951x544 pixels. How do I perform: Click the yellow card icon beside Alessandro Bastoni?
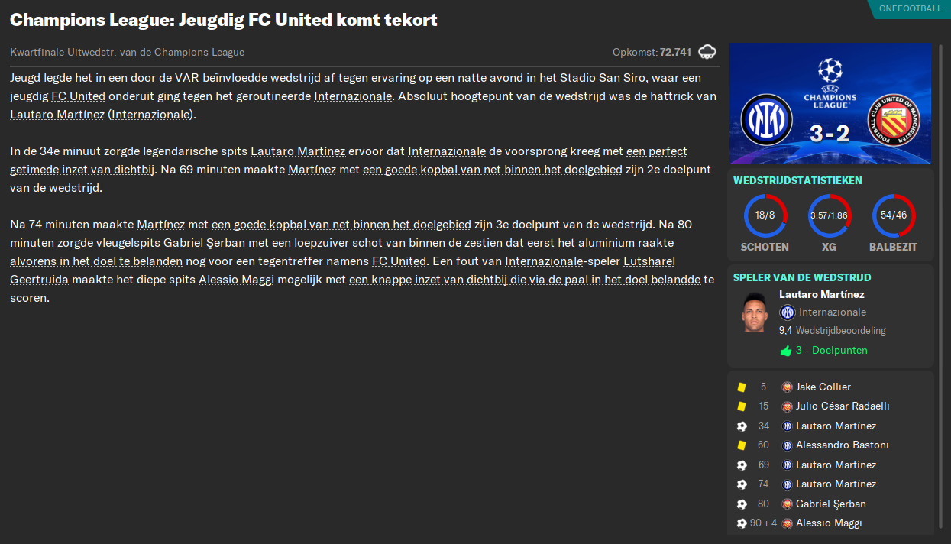click(740, 445)
